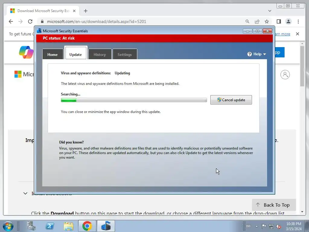Click the Copilot logo on the webpage
This screenshot has height=232, width=309.
click(26, 52)
